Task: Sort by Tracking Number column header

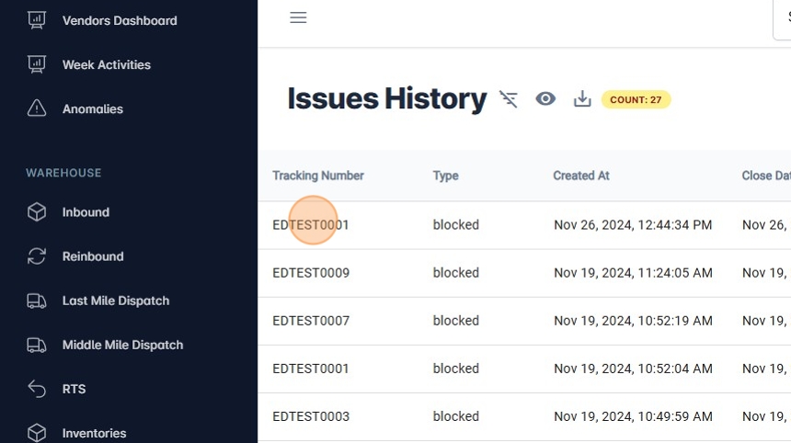Action: (318, 176)
